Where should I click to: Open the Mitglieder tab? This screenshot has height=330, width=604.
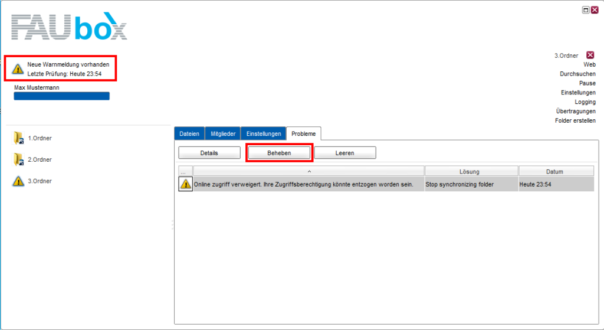[x=222, y=134]
